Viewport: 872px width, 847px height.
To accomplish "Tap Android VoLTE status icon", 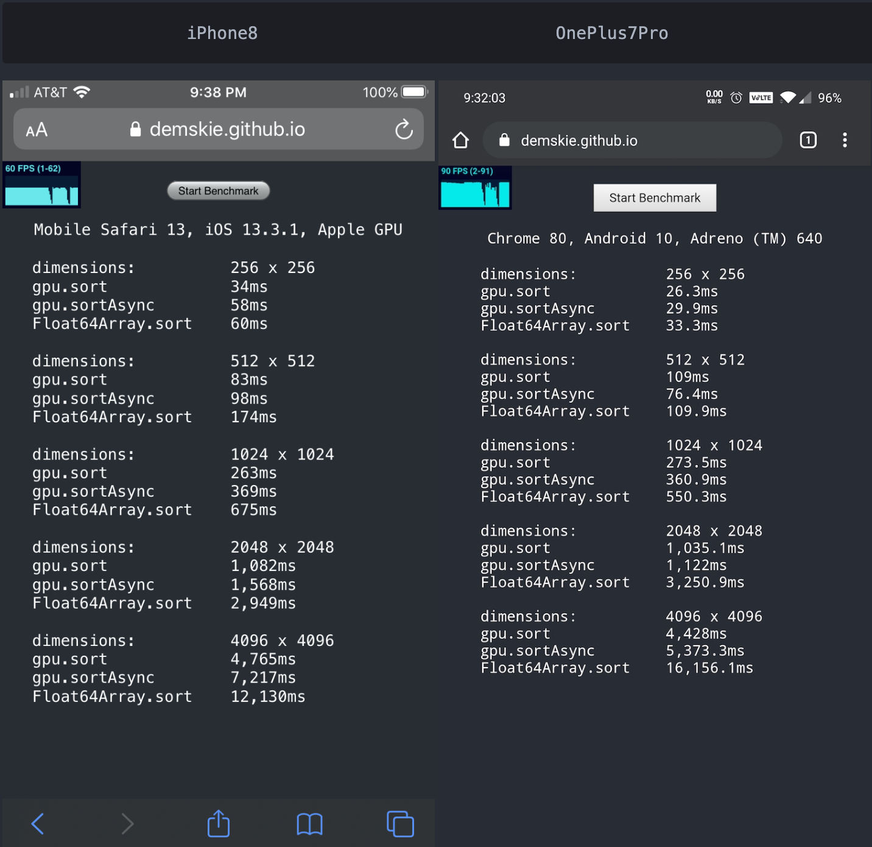I will pos(761,97).
